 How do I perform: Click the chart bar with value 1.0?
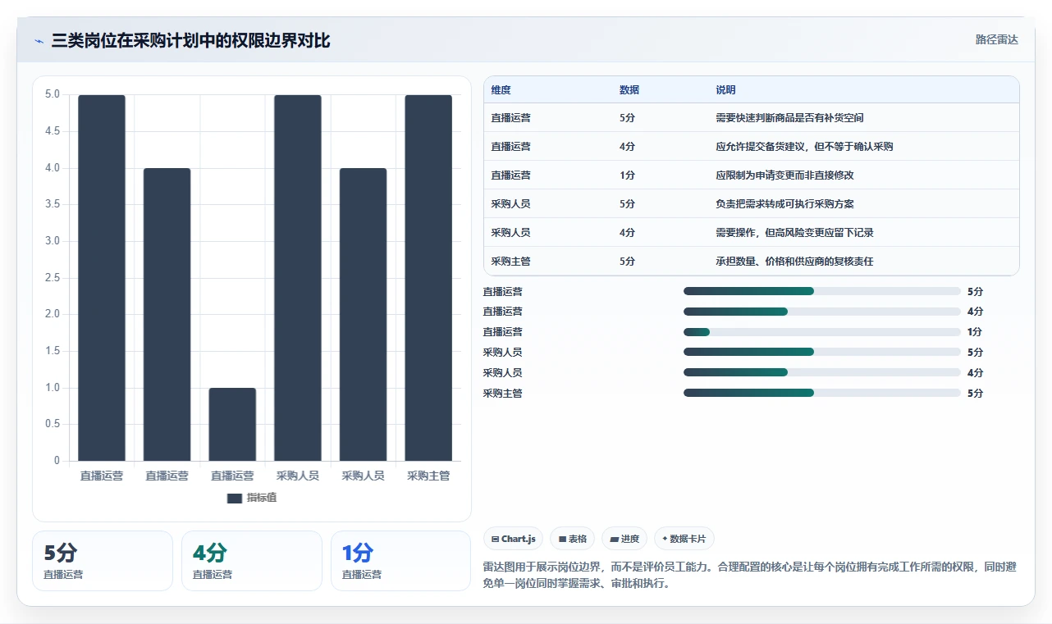pos(232,424)
